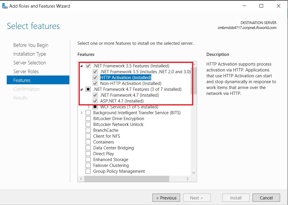This screenshot has height=205, width=288.
Task: Click the vertical scrollbar's down arrow
Action: (194, 172)
